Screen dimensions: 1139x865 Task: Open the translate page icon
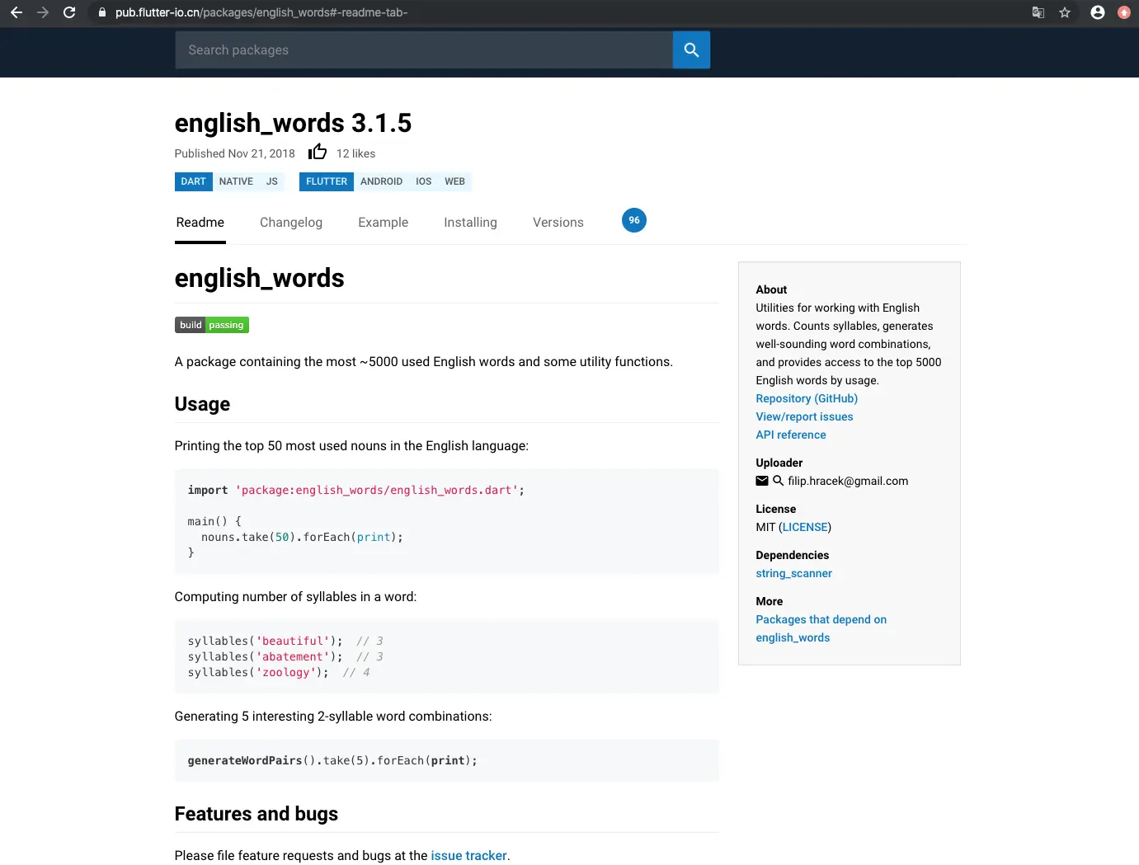pos(1038,12)
